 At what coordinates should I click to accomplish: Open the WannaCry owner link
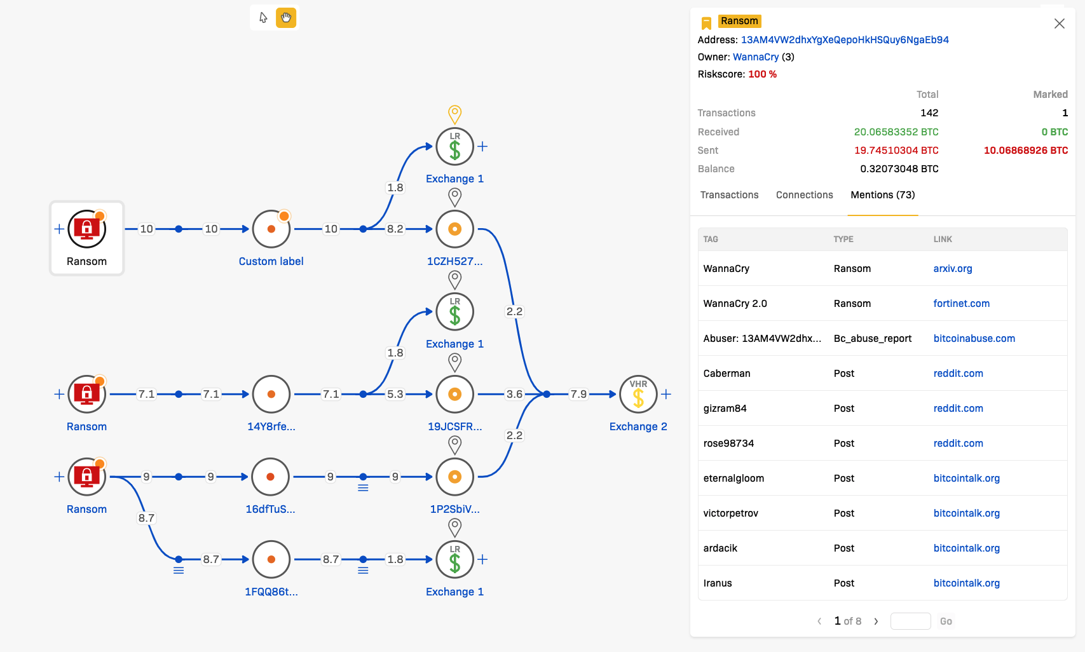coord(755,57)
